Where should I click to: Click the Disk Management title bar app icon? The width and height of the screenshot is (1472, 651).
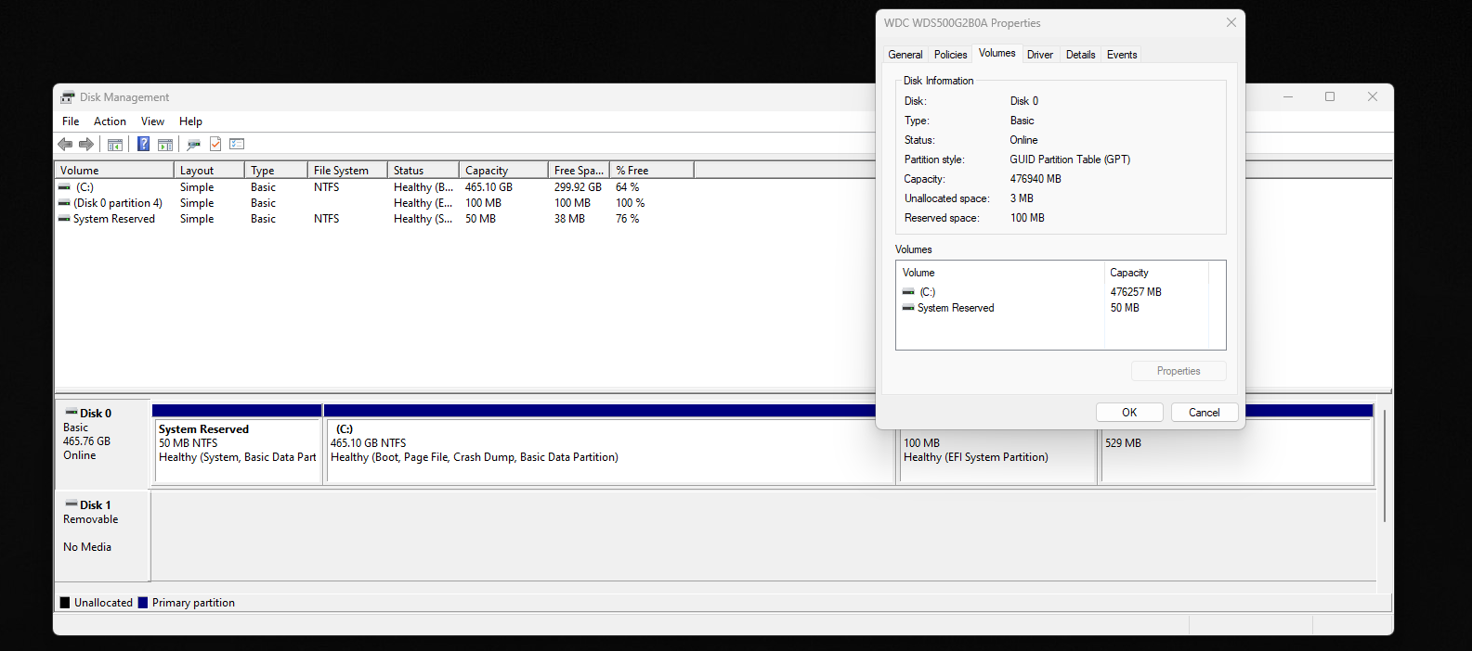point(68,97)
